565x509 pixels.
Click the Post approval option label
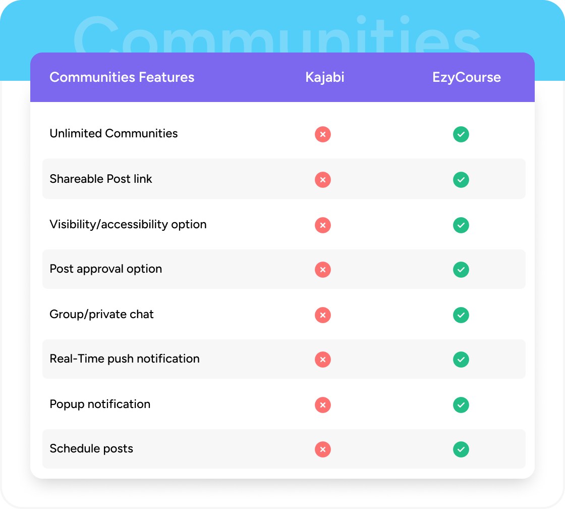point(105,269)
